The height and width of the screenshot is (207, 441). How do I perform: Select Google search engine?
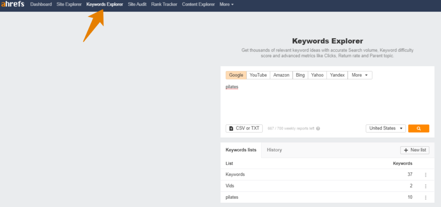[x=236, y=75]
